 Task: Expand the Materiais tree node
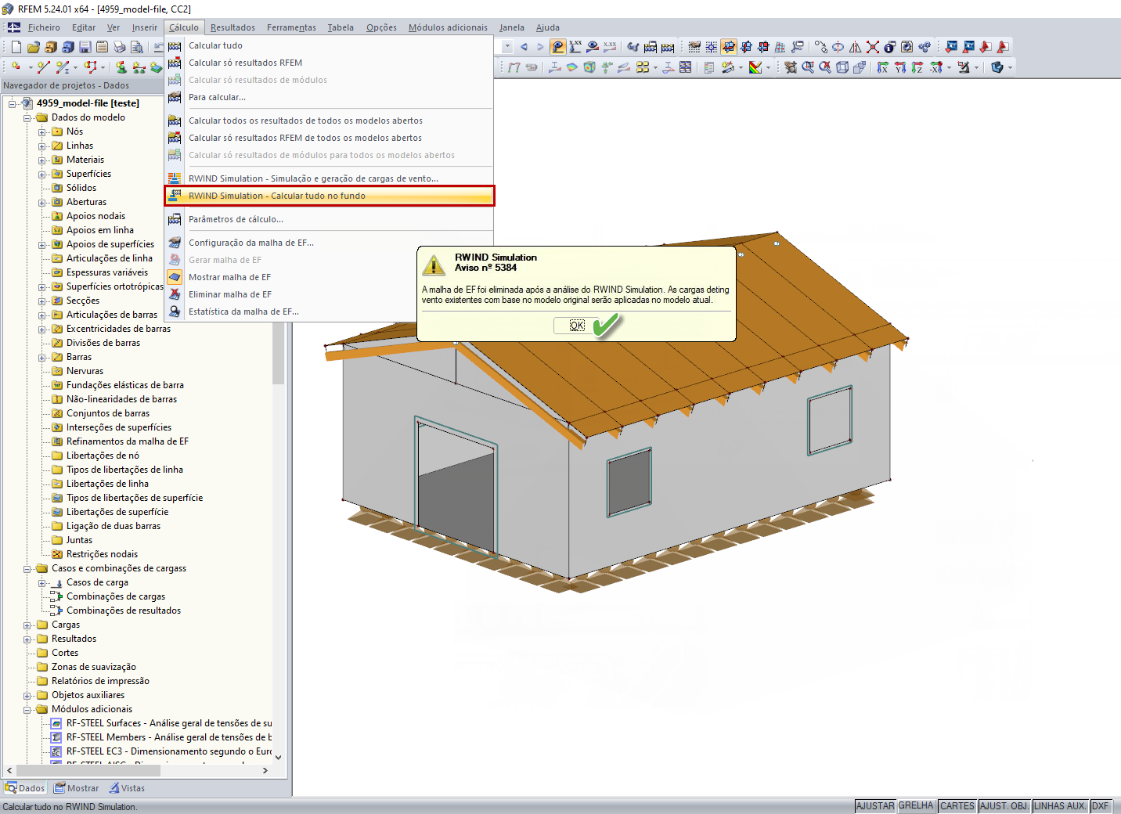[42, 160]
